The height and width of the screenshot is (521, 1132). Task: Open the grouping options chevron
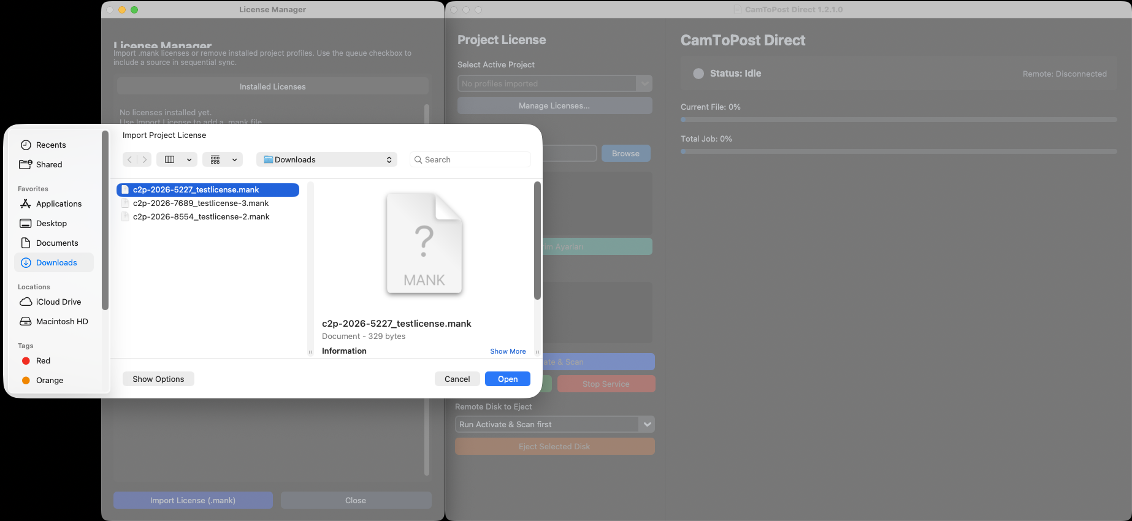click(x=235, y=159)
